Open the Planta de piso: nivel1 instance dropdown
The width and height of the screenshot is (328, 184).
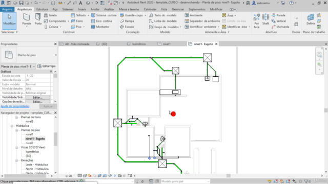(34, 66)
